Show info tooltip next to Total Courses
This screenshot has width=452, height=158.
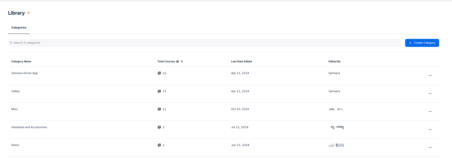coord(178,62)
